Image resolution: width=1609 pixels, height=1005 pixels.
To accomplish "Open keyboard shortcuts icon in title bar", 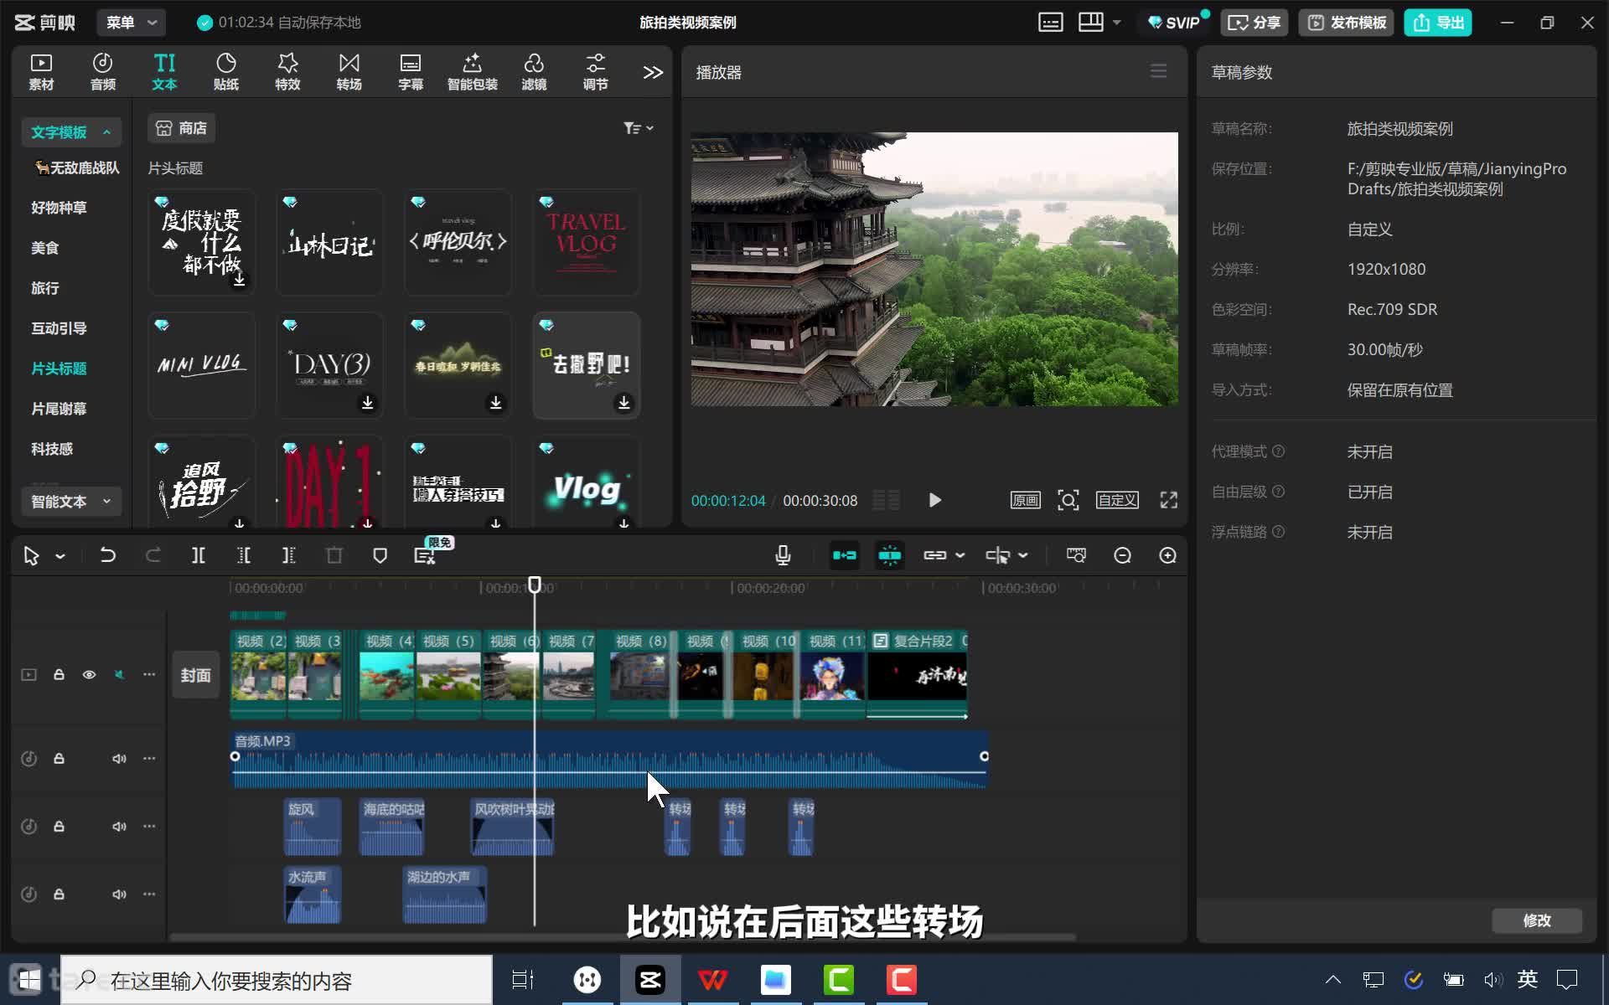I will pos(1050,23).
